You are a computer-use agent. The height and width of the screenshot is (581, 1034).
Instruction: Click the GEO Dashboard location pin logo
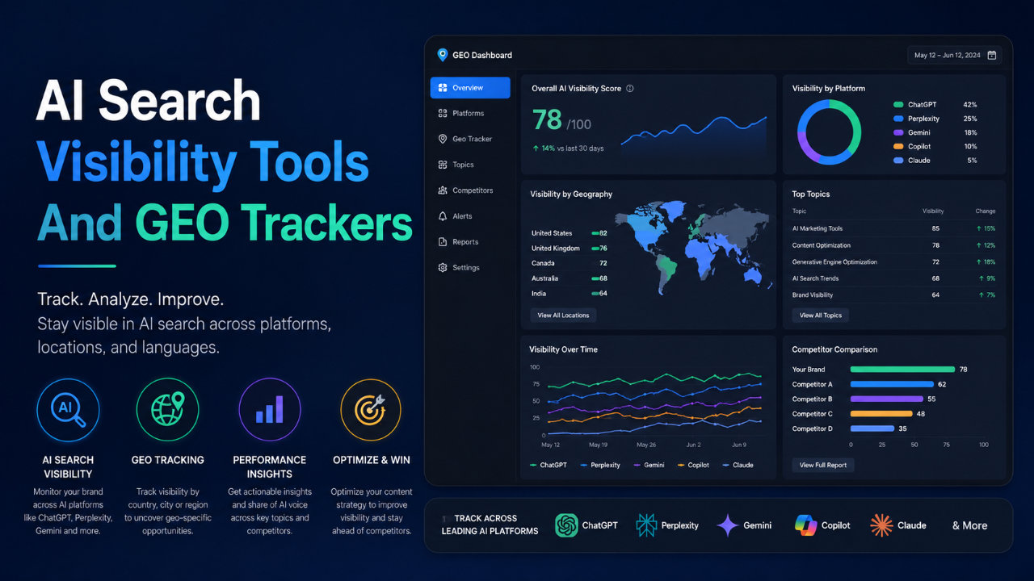442,55
